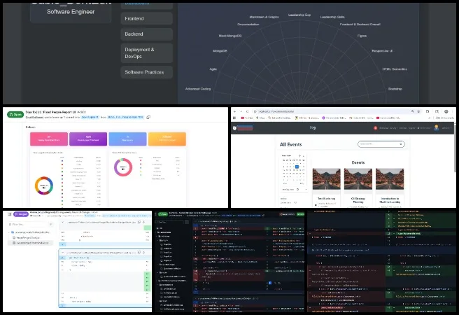The height and width of the screenshot is (315, 459).
Task: Collapse the second diff file header chevron
Action: point(63,253)
